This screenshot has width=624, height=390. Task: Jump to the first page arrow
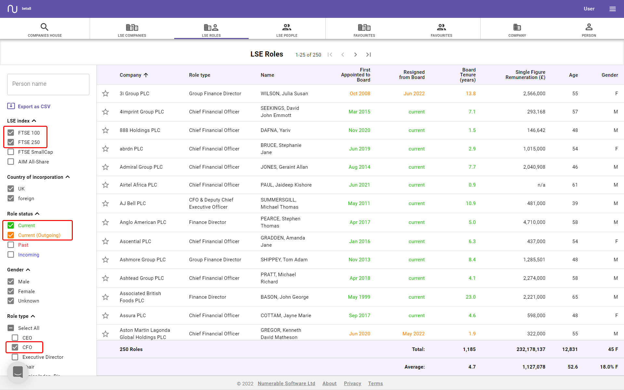coord(330,55)
